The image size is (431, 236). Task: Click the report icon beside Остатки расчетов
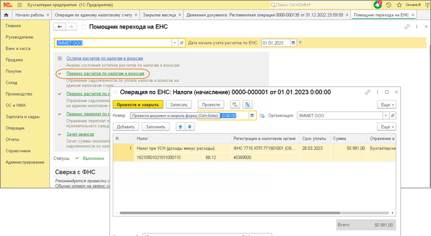(60, 58)
